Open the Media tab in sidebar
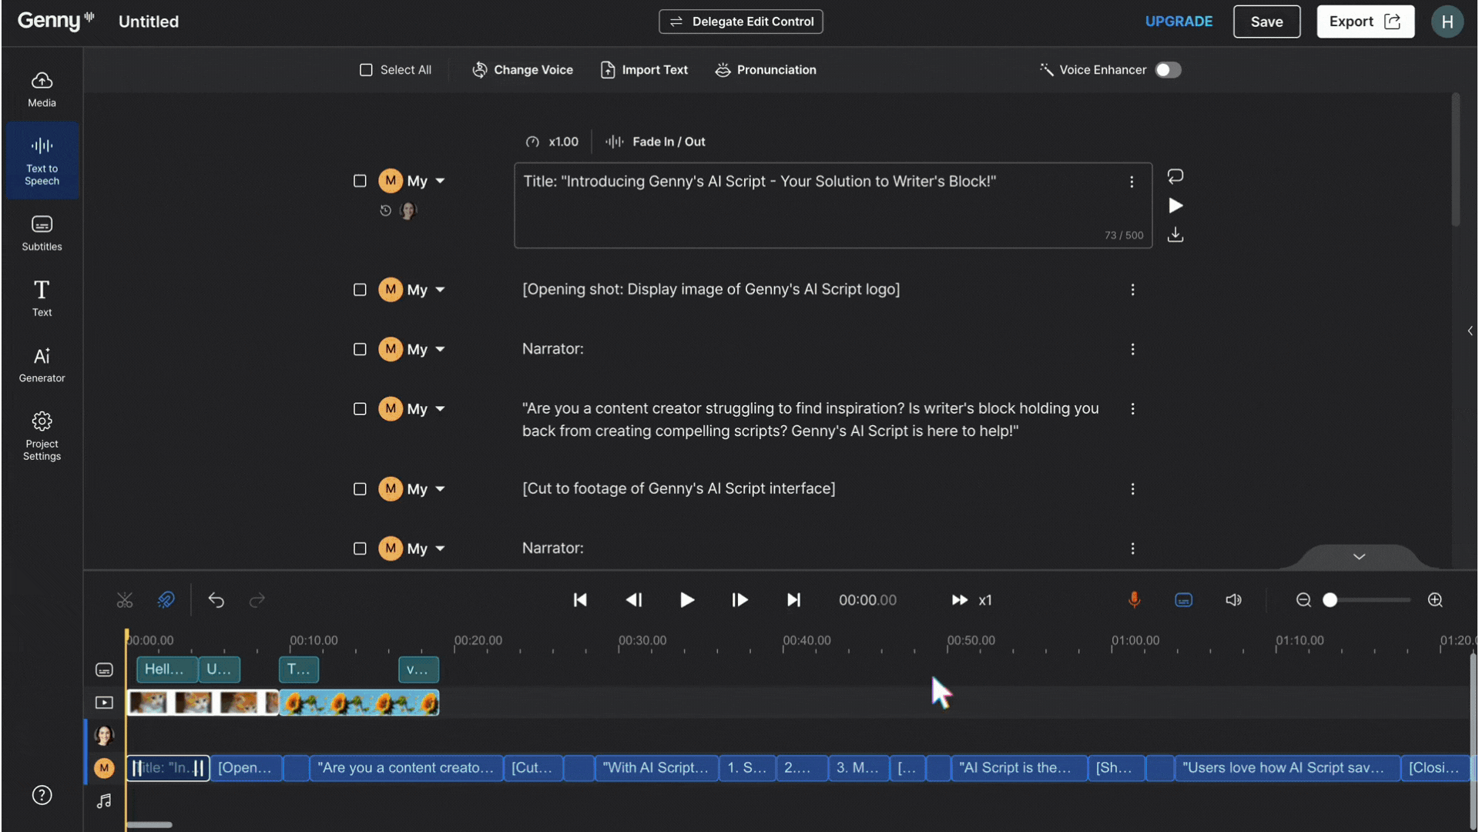 tap(42, 89)
